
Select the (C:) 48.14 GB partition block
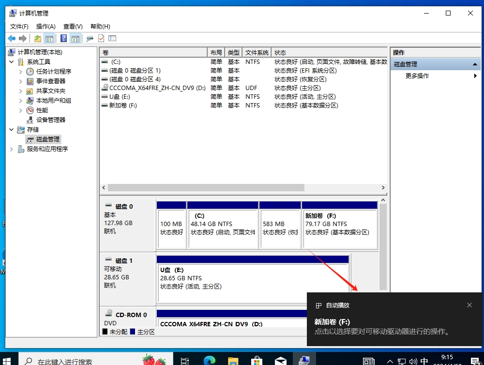pyautogui.click(x=223, y=225)
